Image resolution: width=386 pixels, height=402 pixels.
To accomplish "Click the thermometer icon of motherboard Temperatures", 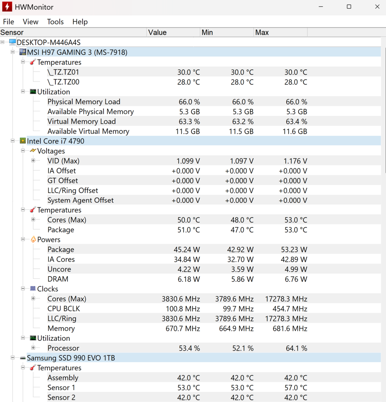I will coord(33,62).
